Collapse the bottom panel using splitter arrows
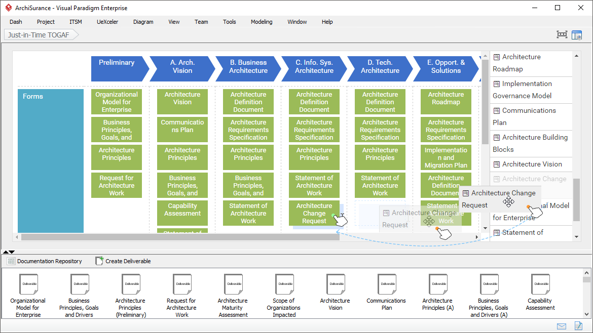593x333 pixels. click(x=12, y=252)
